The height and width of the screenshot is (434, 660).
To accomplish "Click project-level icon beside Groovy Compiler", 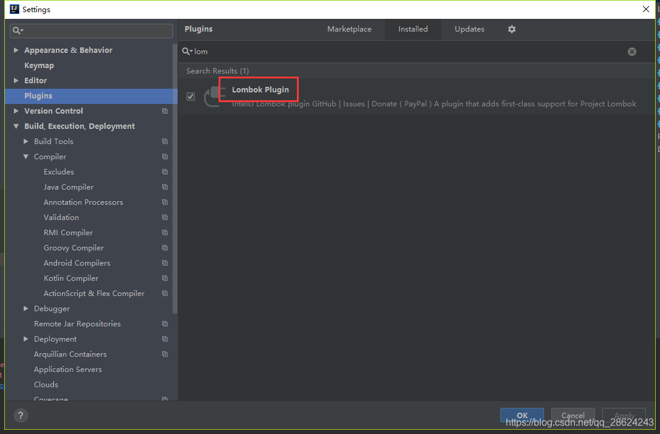I will [165, 247].
